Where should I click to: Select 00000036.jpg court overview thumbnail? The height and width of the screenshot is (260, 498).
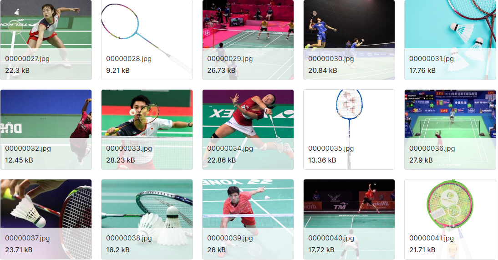point(450,129)
